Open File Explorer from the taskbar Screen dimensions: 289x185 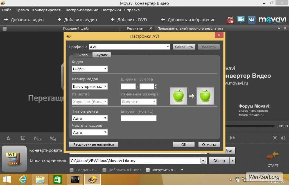[x=40, y=179]
